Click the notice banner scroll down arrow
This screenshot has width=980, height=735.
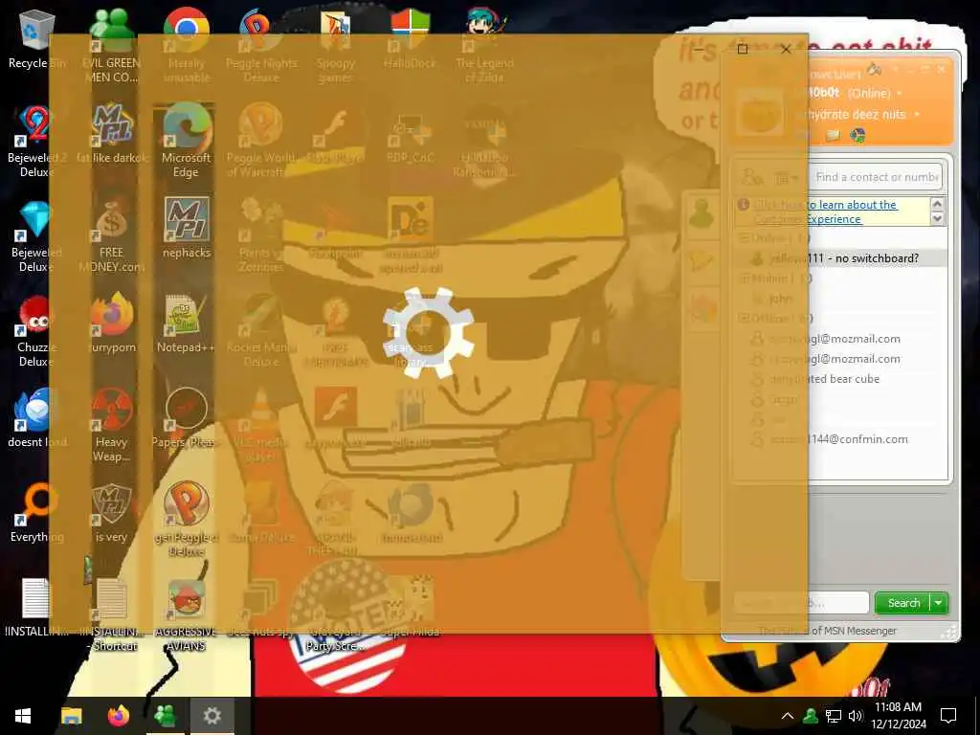937,219
